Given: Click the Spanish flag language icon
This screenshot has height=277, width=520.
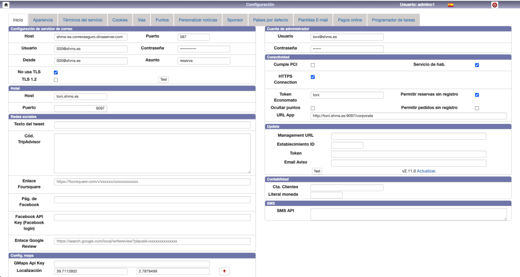Looking at the screenshot, I should coord(450,5).
